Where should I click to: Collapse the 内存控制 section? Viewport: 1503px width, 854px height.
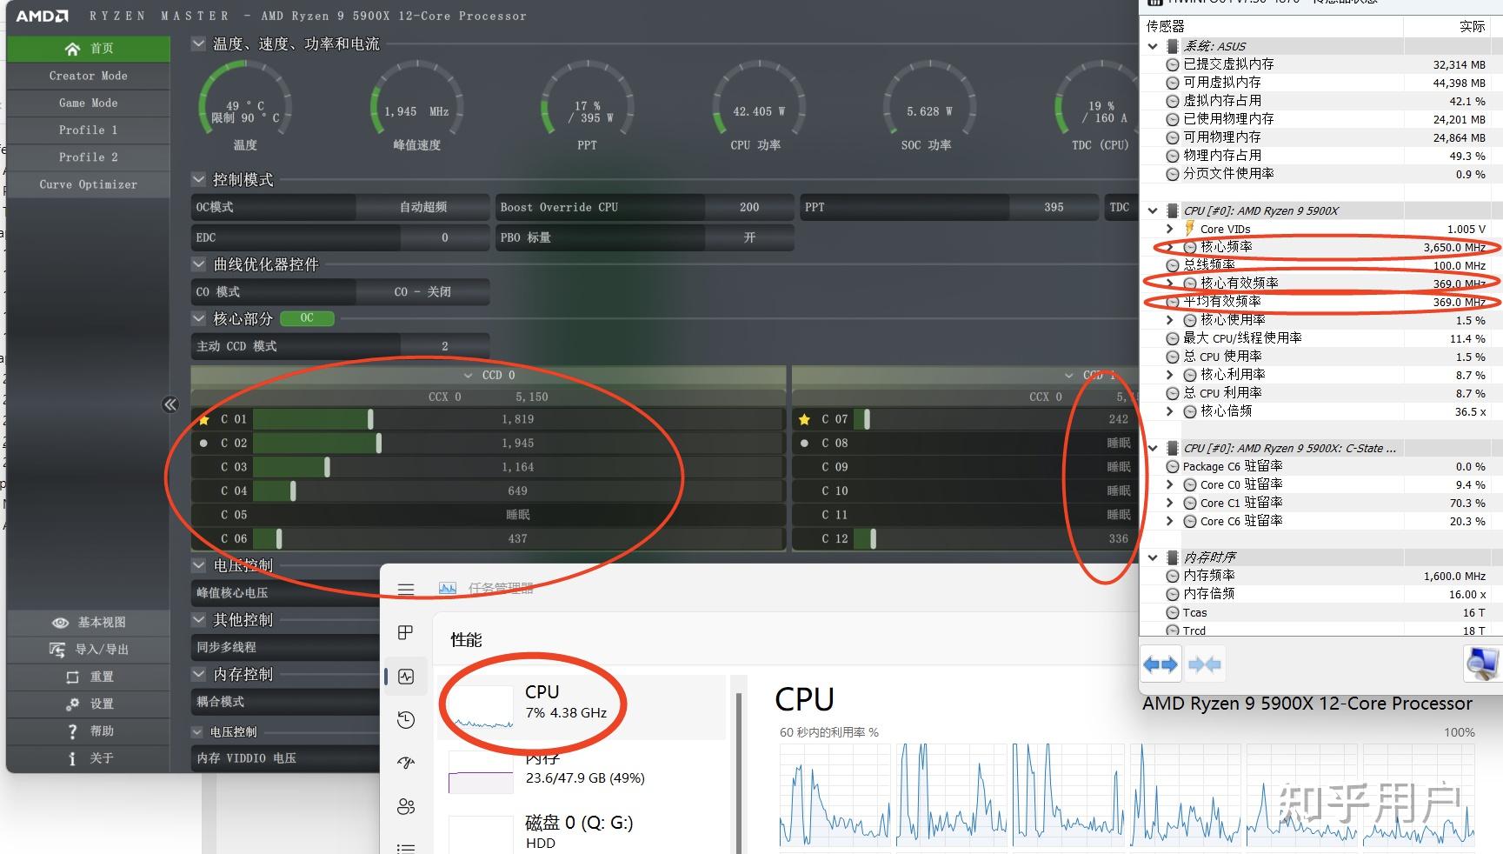click(x=198, y=673)
